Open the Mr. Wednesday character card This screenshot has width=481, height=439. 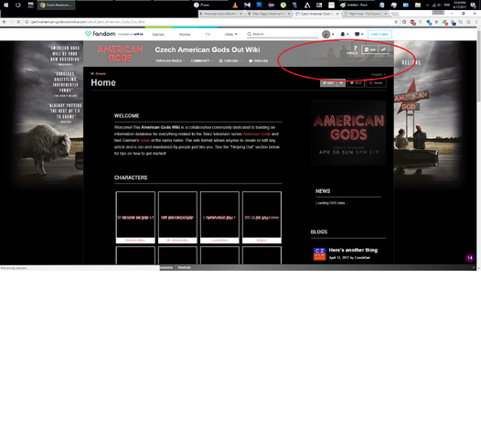(177, 217)
